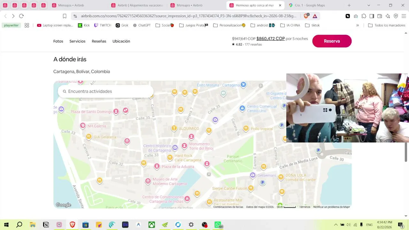Open the Todos los marcadores folder
Screen dimensions: 409x230
point(387,25)
